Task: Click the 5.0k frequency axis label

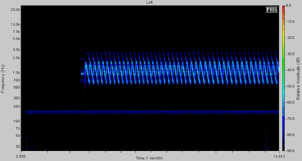Action: point(16,39)
